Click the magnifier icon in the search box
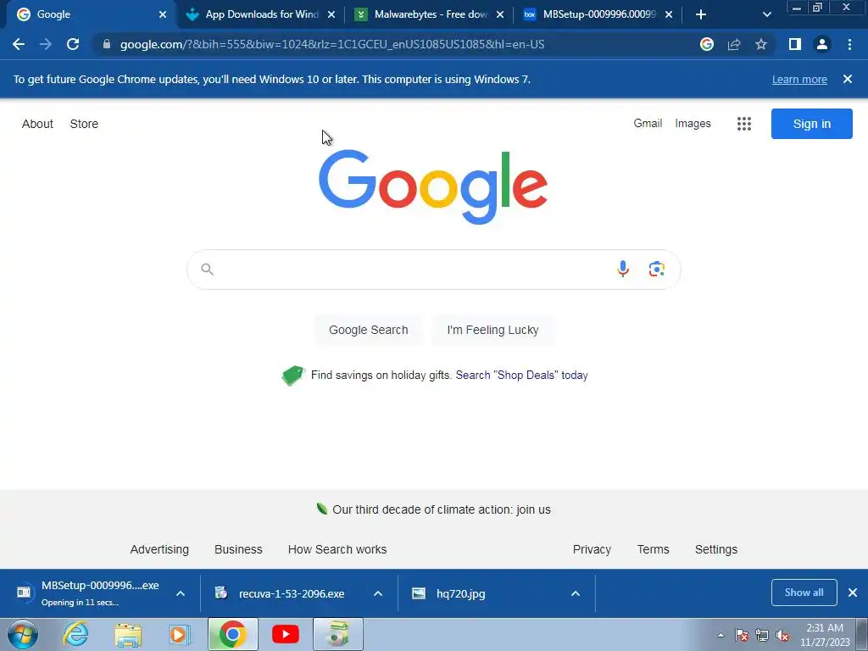The height and width of the screenshot is (651, 868). tap(207, 269)
